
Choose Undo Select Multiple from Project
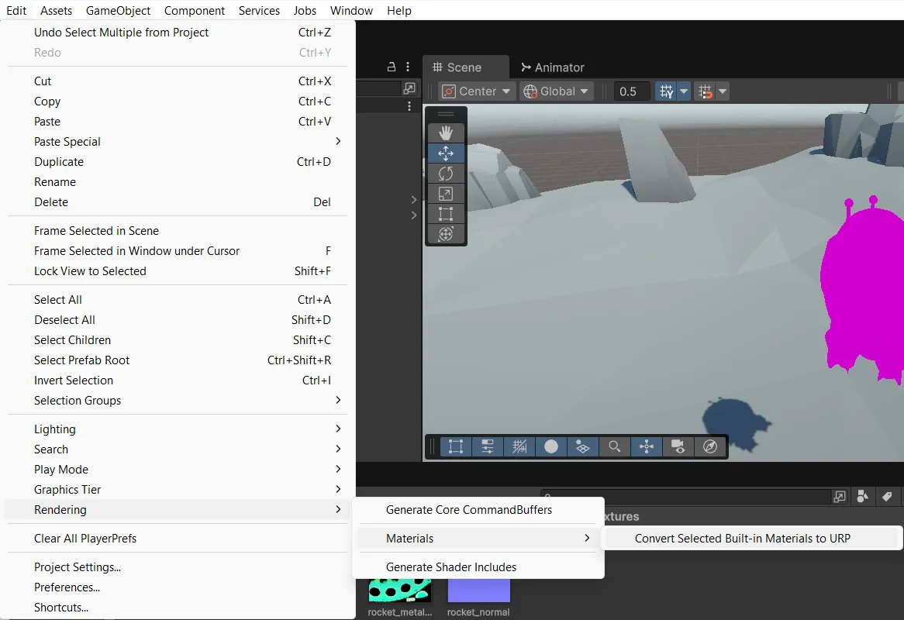pos(178,33)
